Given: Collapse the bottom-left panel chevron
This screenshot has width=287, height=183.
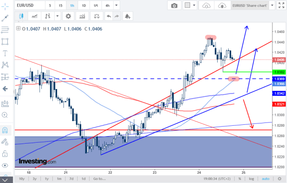Looking at the screenshot, I should [x=5, y=180].
